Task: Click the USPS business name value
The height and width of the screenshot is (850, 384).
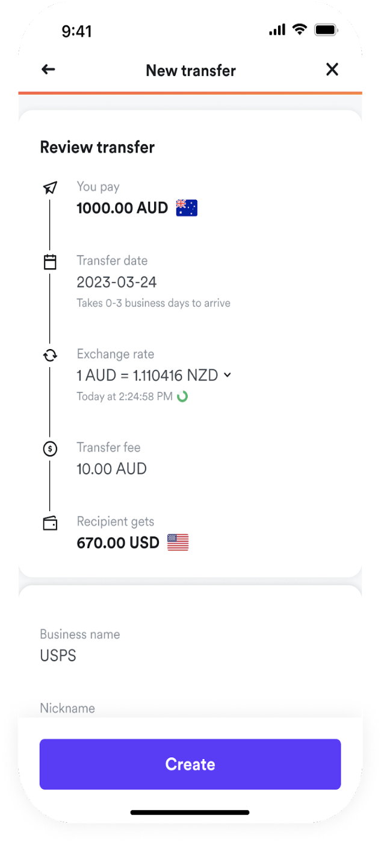Action: point(58,656)
